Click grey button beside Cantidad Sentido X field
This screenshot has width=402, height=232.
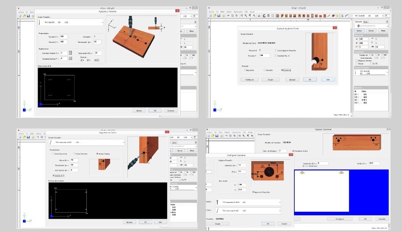click(70, 53)
